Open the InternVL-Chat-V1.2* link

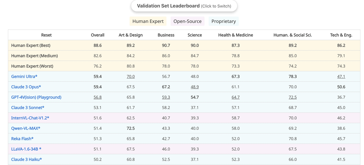(x=30, y=118)
